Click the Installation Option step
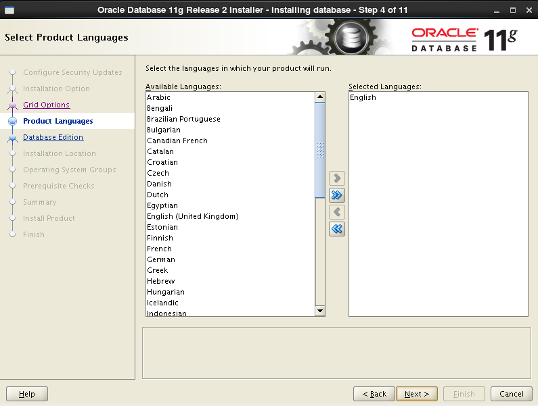Screen dimensions: 538x406 (56, 88)
